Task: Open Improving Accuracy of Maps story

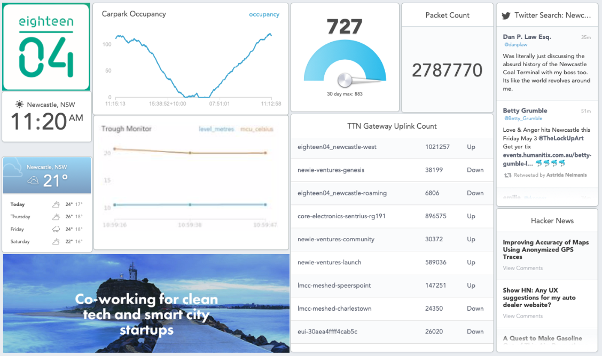Action: point(545,249)
